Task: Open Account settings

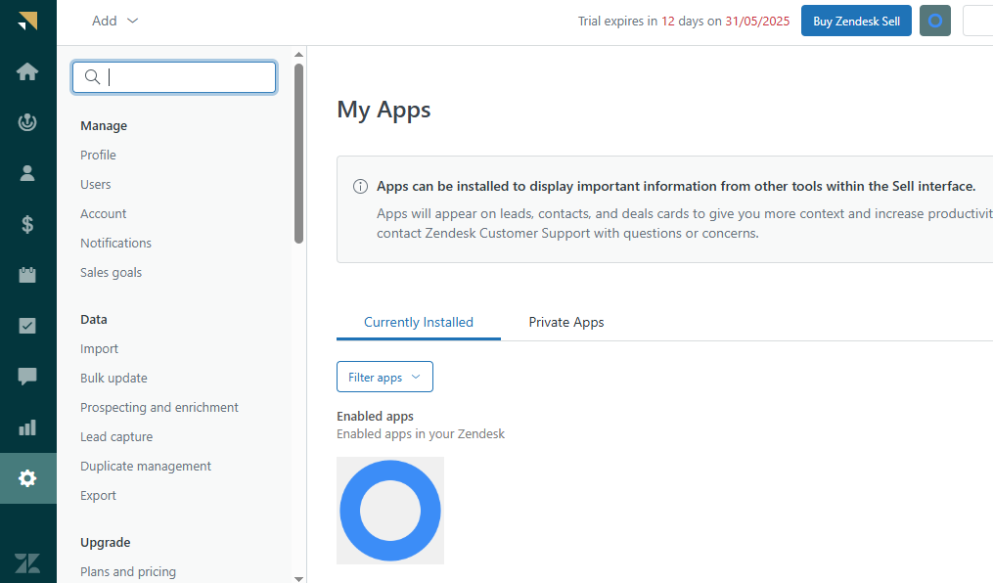Action: pos(104,214)
